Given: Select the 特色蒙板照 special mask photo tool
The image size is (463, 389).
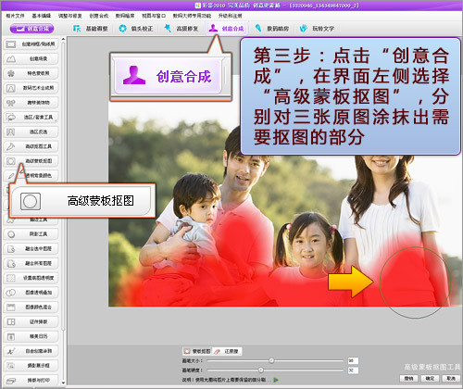Looking at the screenshot, I should coord(31,73).
